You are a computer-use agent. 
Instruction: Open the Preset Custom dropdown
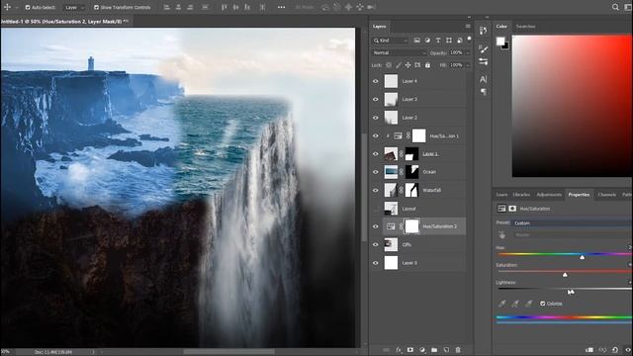[x=573, y=222]
